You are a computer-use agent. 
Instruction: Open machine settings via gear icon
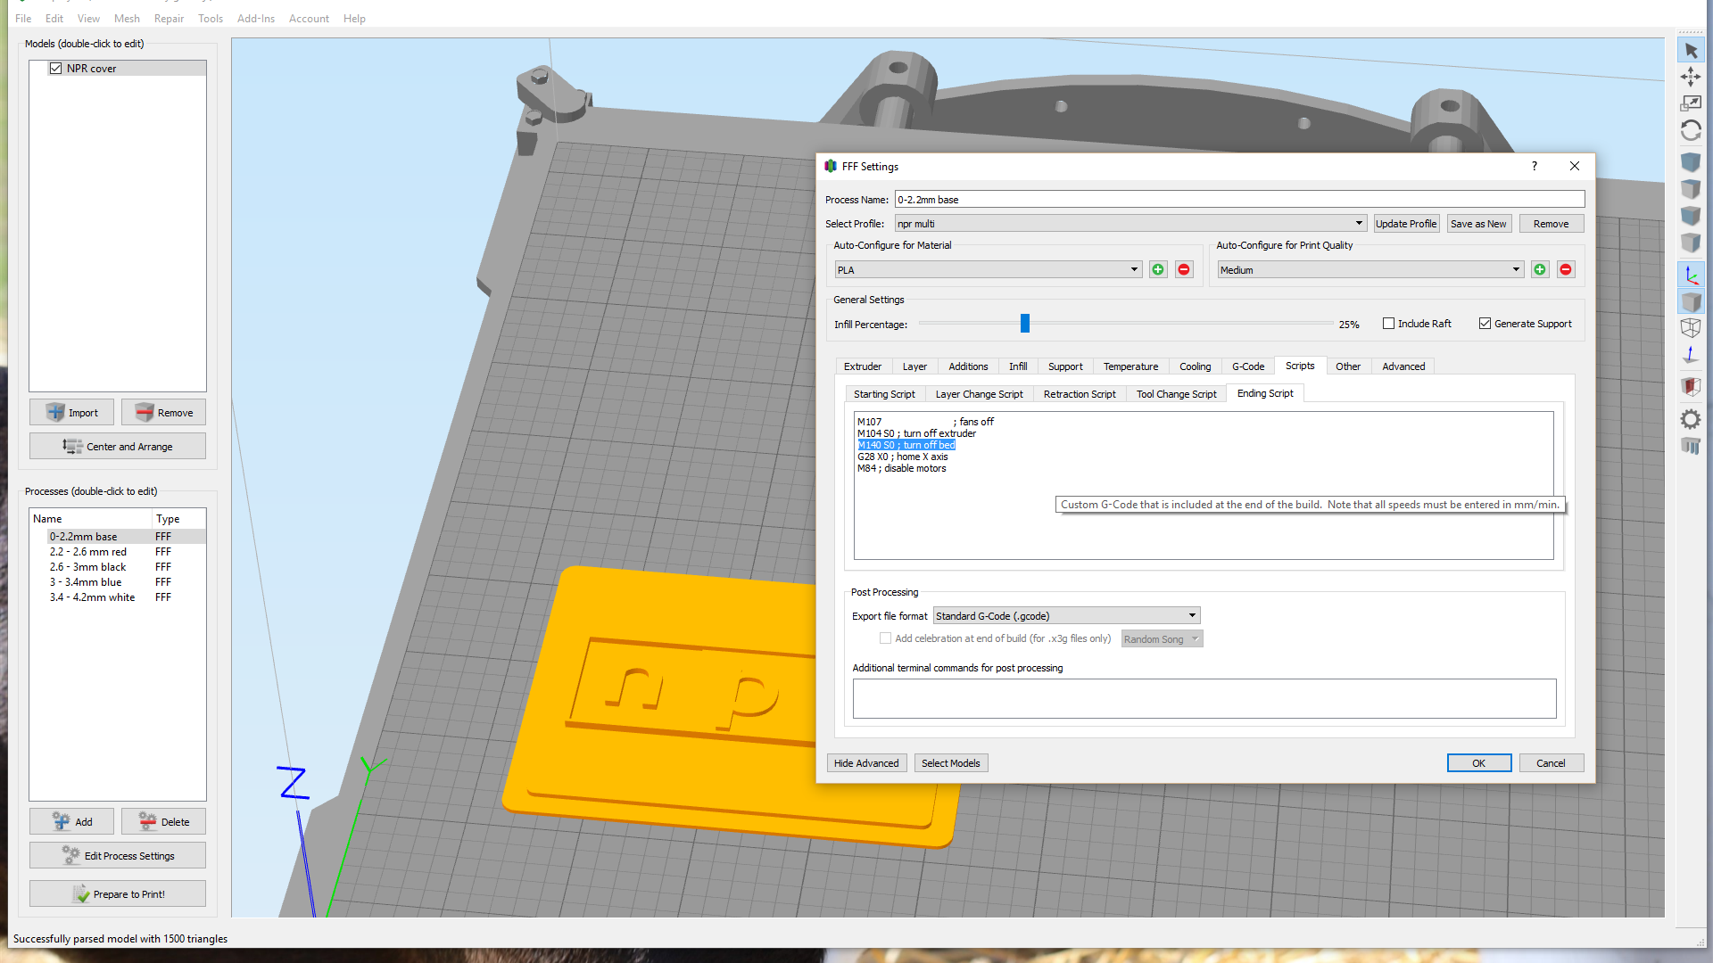tap(1690, 419)
